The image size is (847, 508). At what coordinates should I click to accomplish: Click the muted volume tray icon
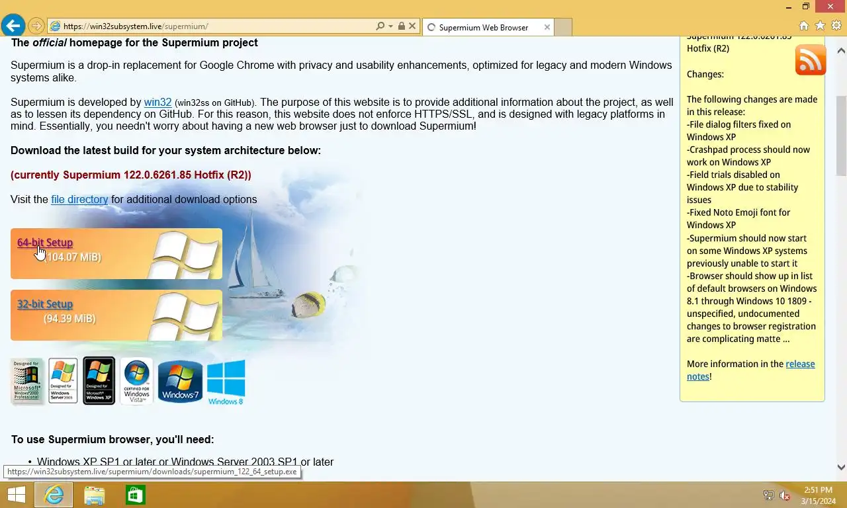click(x=785, y=495)
